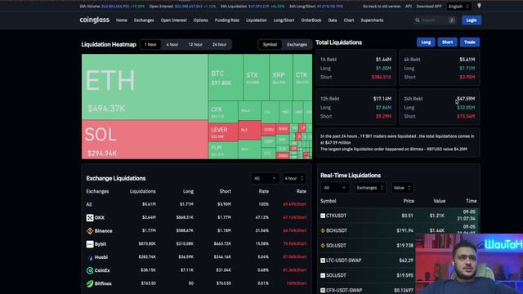Click the Short button in Total Liquidations
Viewport: 523px width, 294px height.
coord(447,42)
